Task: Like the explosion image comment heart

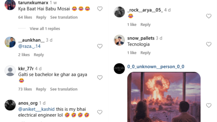Action: 209,105
